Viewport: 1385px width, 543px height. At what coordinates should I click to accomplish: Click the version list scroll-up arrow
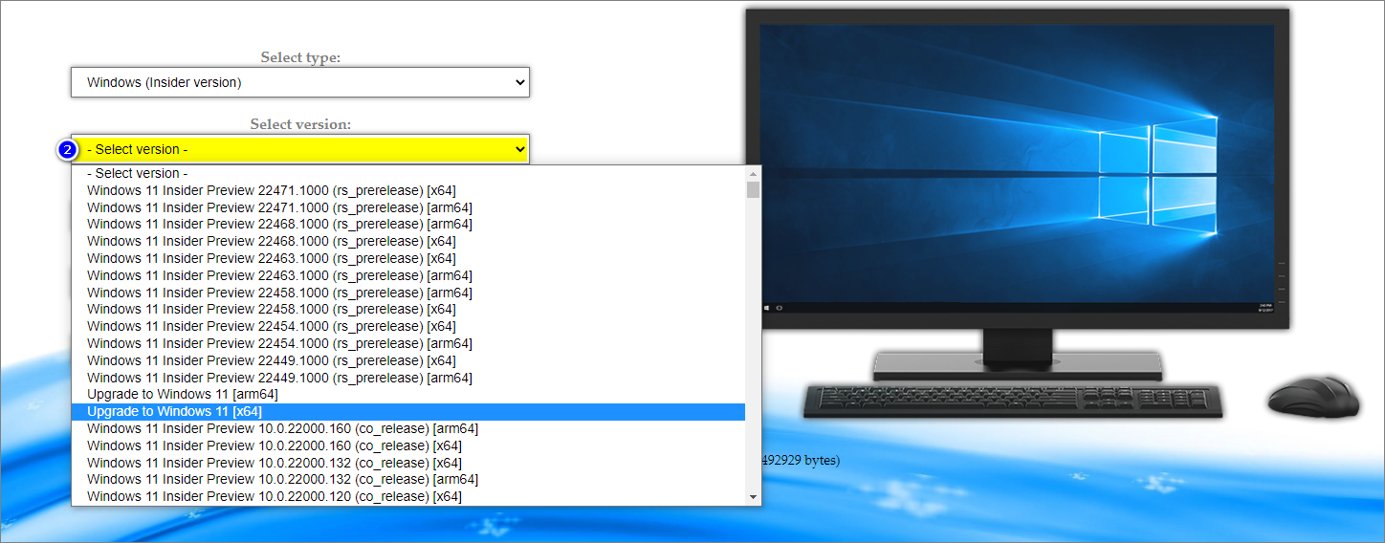tap(753, 173)
